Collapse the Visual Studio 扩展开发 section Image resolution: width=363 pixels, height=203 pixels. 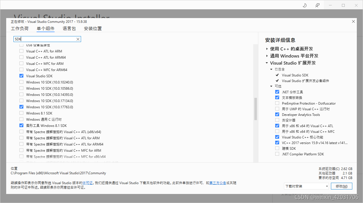[x=266, y=63]
